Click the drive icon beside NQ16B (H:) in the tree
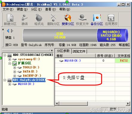This screenshot has width=132, height=114. [x=15, y=84]
